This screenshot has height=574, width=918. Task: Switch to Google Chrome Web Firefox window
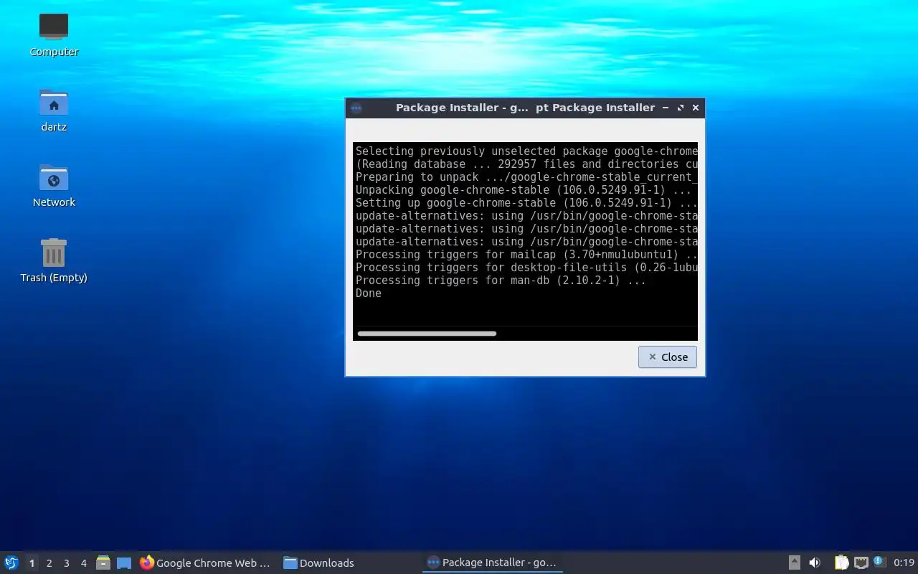pos(206,563)
